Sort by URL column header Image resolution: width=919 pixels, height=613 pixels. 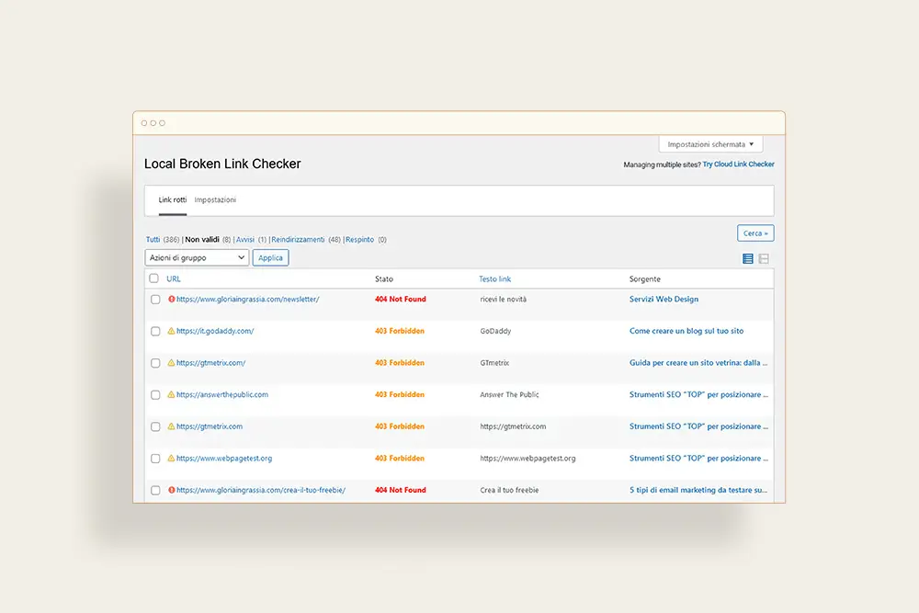[174, 279]
